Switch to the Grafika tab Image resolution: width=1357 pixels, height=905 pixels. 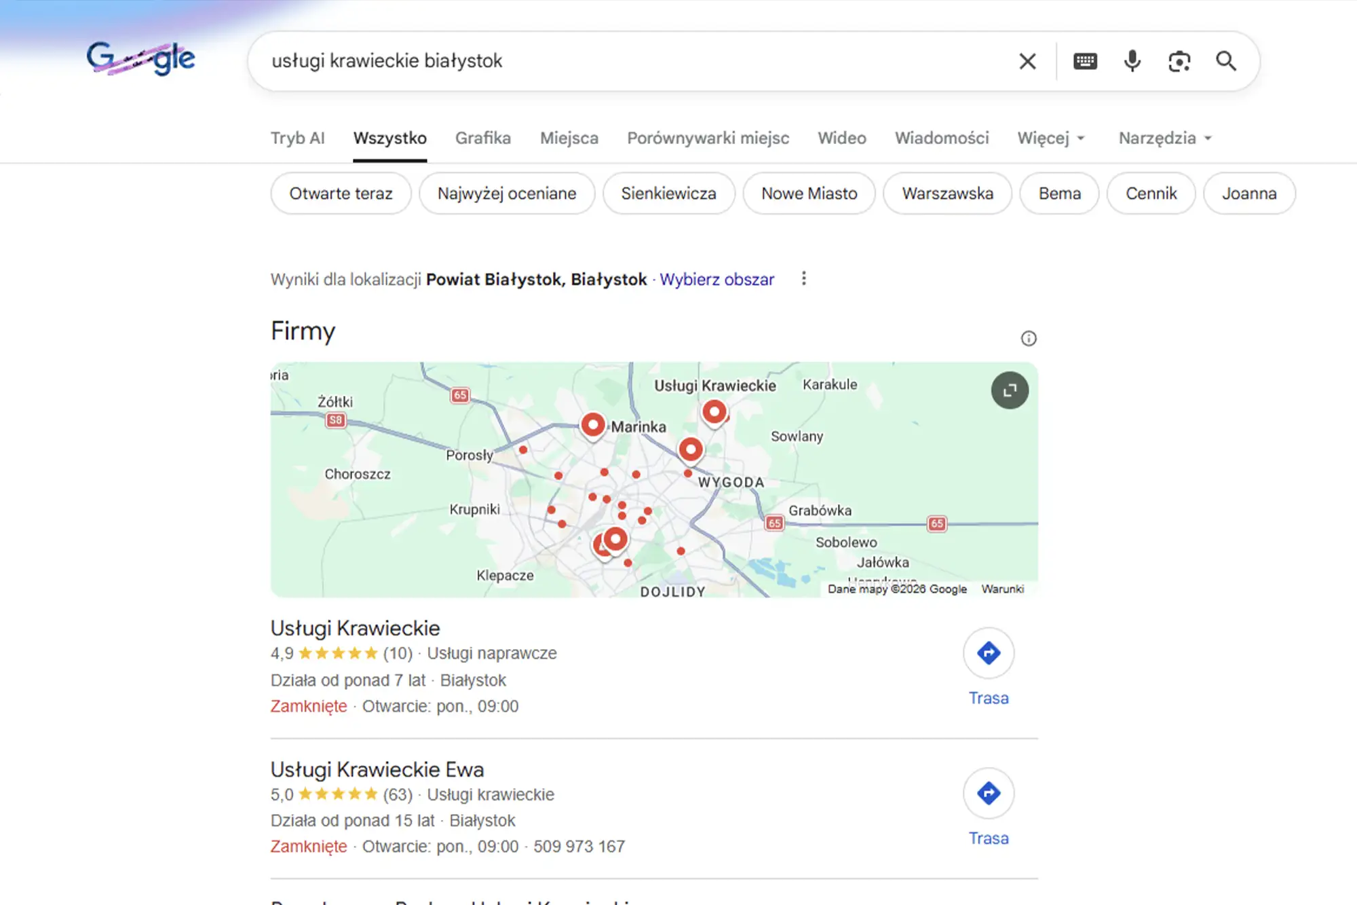(x=483, y=138)
